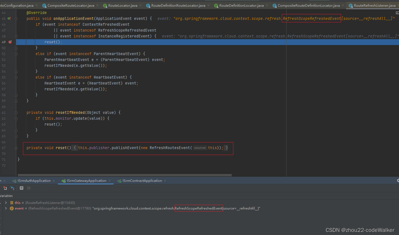Click the Drop Frame debugger icon

5,188
